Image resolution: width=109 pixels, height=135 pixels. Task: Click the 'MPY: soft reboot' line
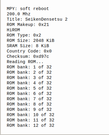point(28,9)
